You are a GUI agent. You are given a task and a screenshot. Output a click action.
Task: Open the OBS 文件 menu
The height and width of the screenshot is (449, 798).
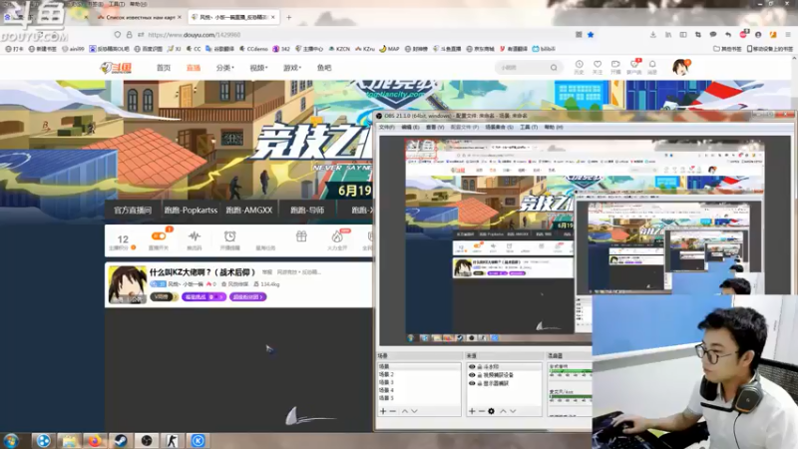387,127
